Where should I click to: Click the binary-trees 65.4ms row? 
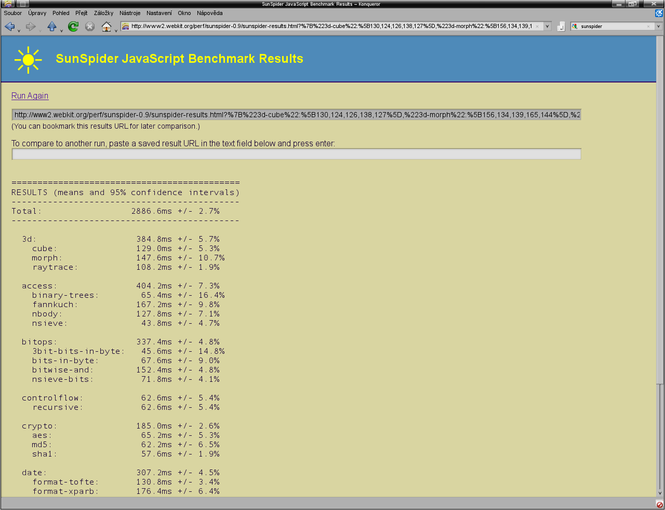[128, 295]
